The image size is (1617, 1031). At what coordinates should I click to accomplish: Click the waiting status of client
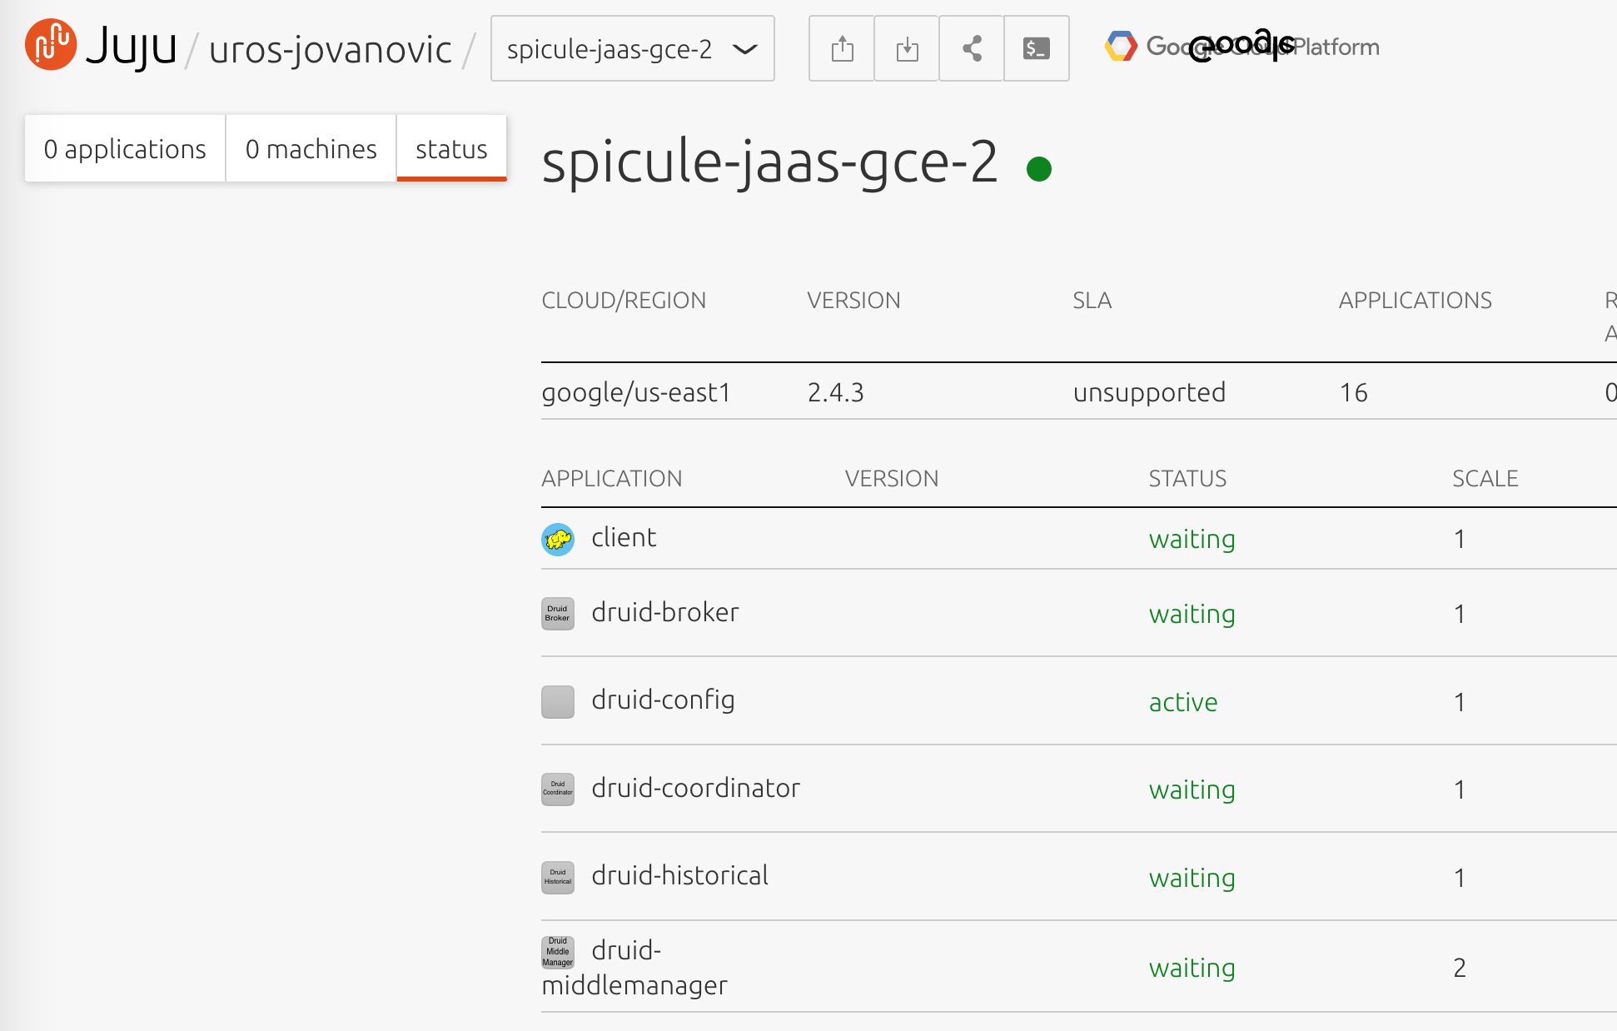[x=1192, y=540]
